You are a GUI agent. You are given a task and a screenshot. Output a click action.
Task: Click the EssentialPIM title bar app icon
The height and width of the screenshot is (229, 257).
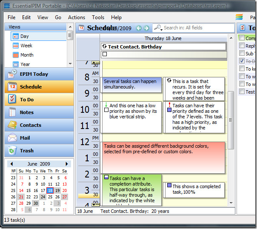click(7, 6)
